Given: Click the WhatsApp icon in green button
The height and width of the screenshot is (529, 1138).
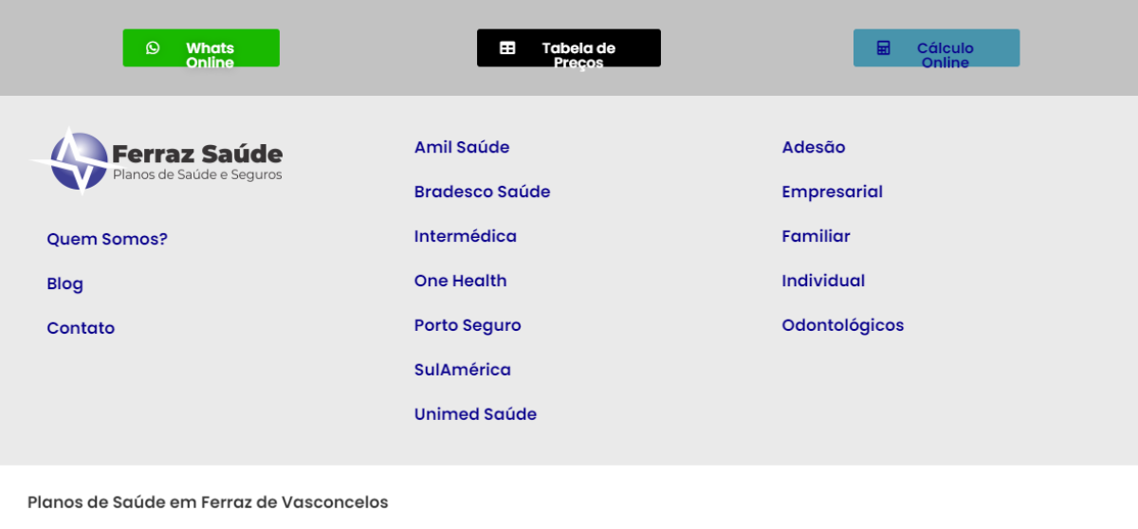Looking at the screenshot, I should tap(153, 47).
